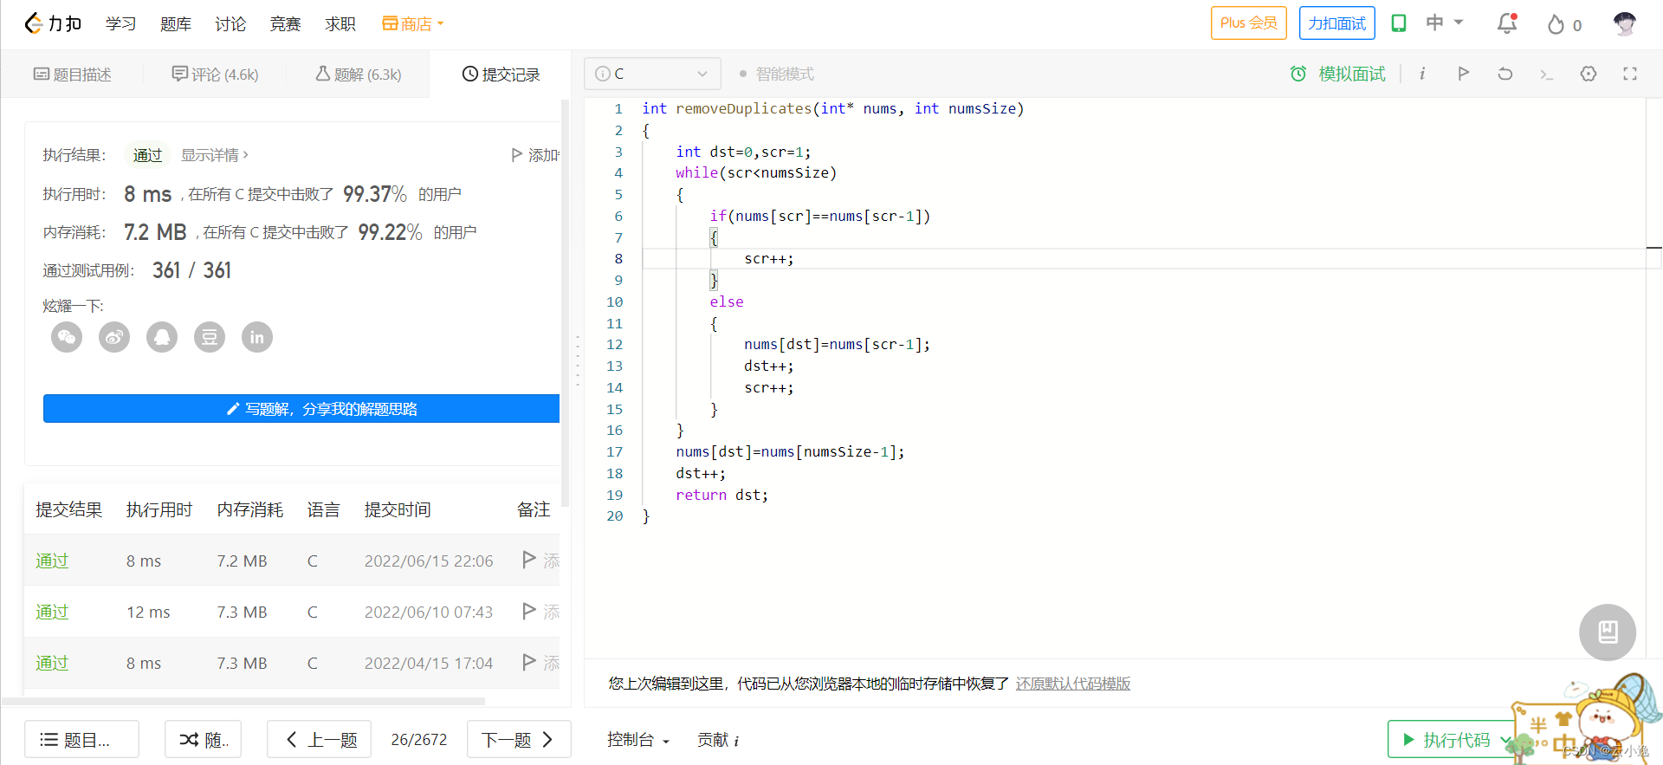Open the C language dropdown

coord(652,74)
